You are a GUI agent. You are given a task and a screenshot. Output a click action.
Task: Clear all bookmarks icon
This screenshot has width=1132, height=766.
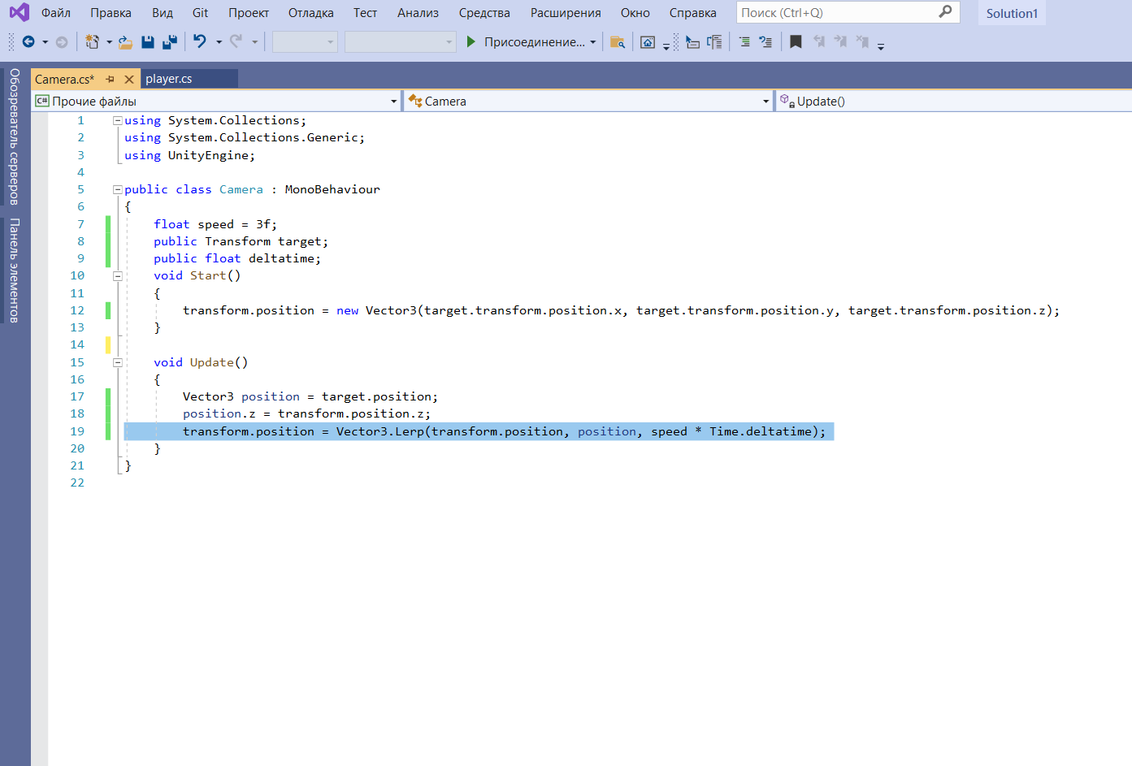point(862,41)
